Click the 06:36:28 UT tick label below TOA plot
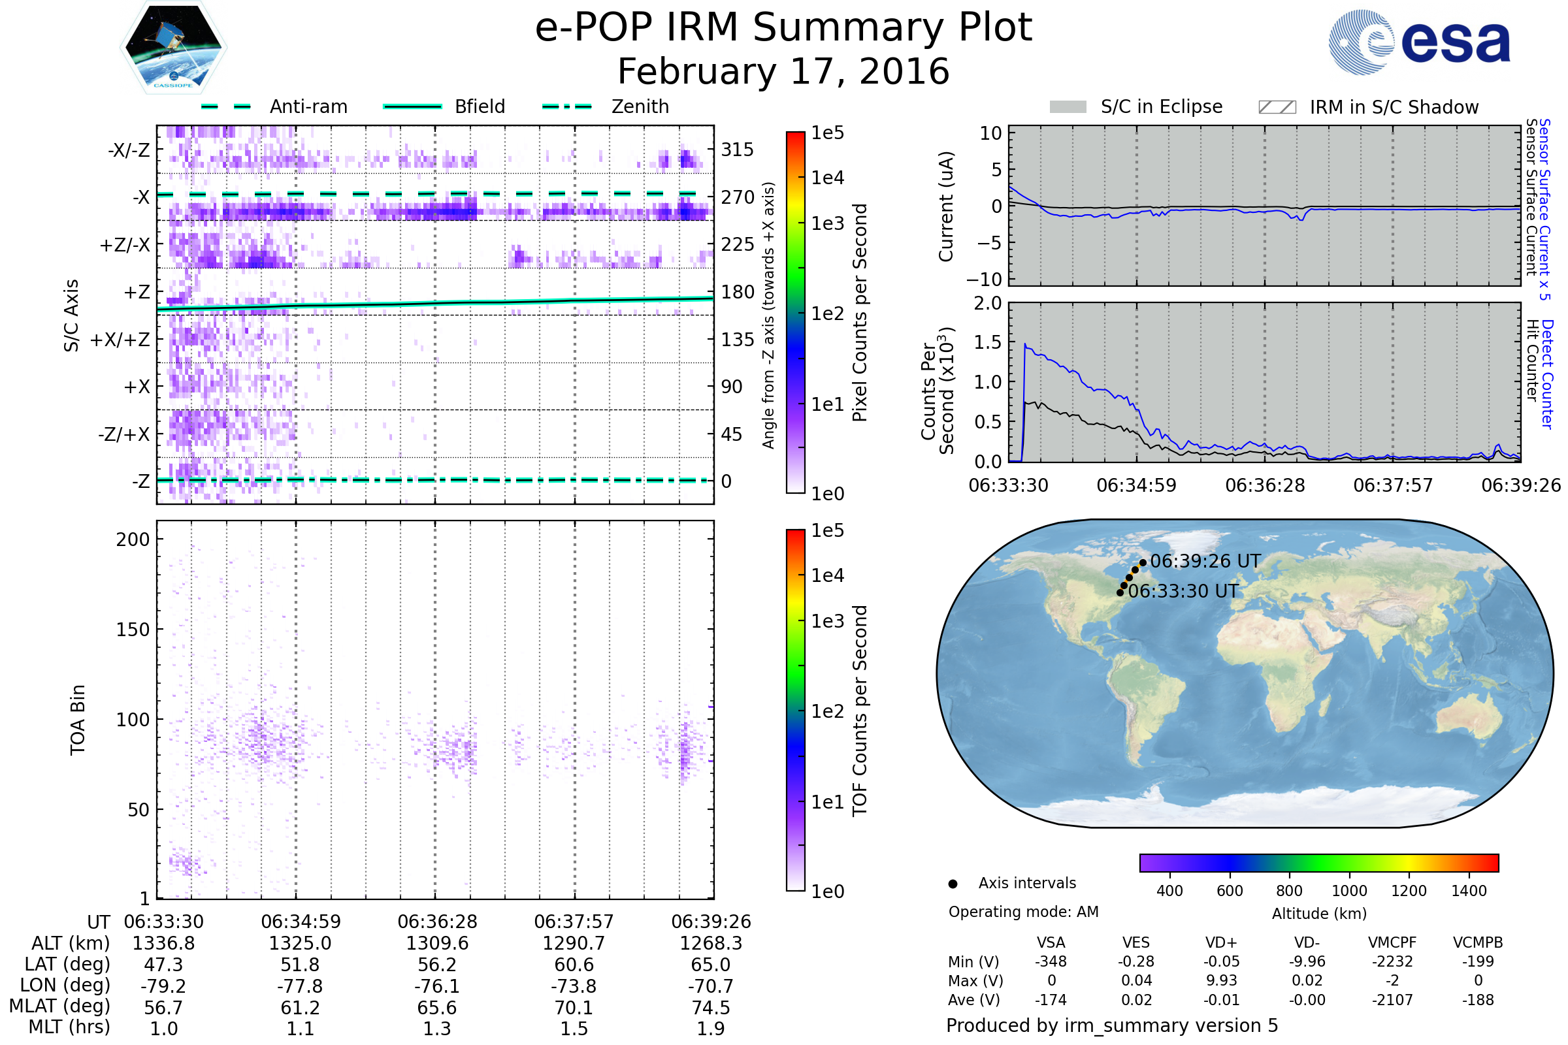Screen dimensions: 1568x1045 pos(437,922)
